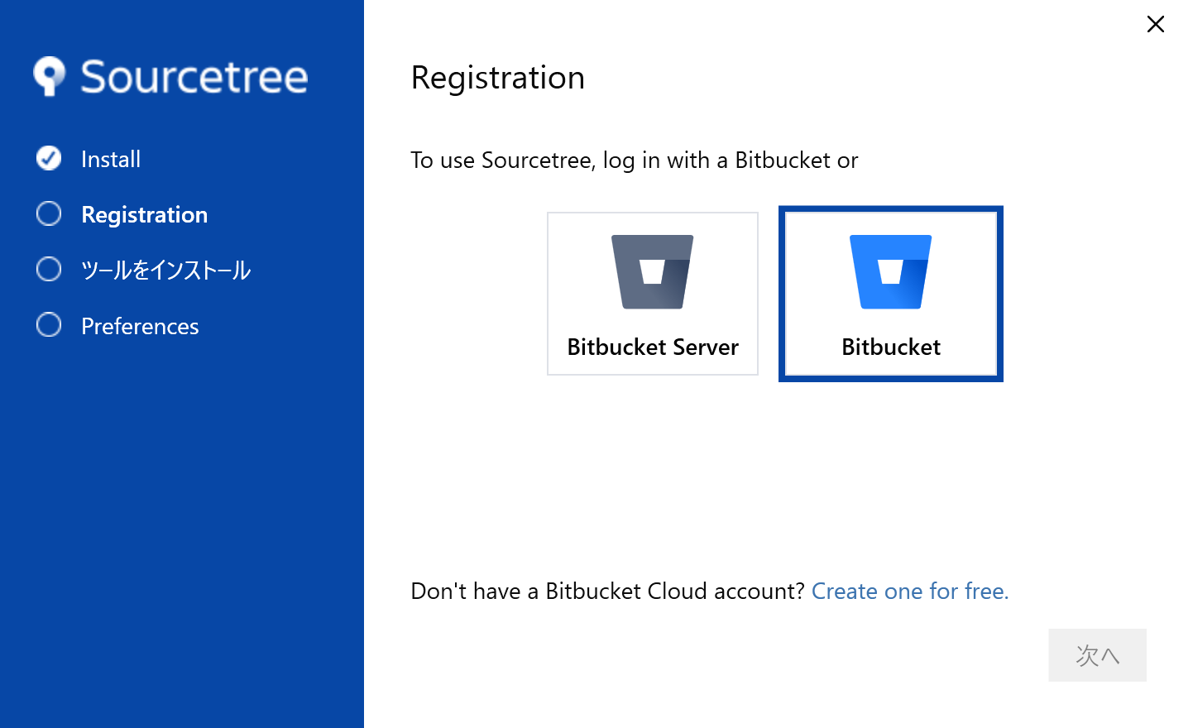1193x728 pixels.
Task: Jump to the Preferences step label
Action: coord(140,327)
